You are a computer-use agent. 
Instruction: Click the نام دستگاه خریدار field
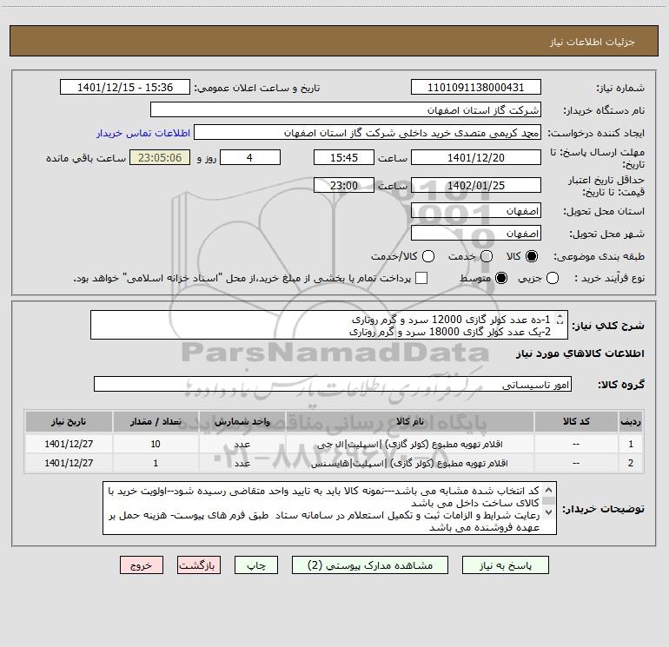(x=346, y=110)
